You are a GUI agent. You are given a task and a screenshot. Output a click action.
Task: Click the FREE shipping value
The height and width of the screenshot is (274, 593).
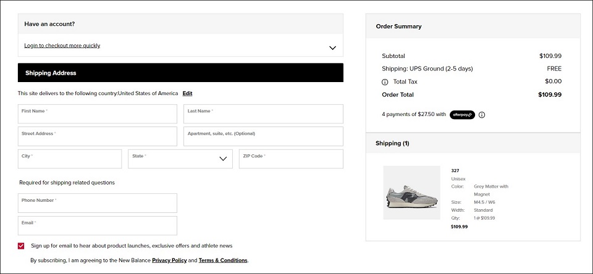click(554, 68)
